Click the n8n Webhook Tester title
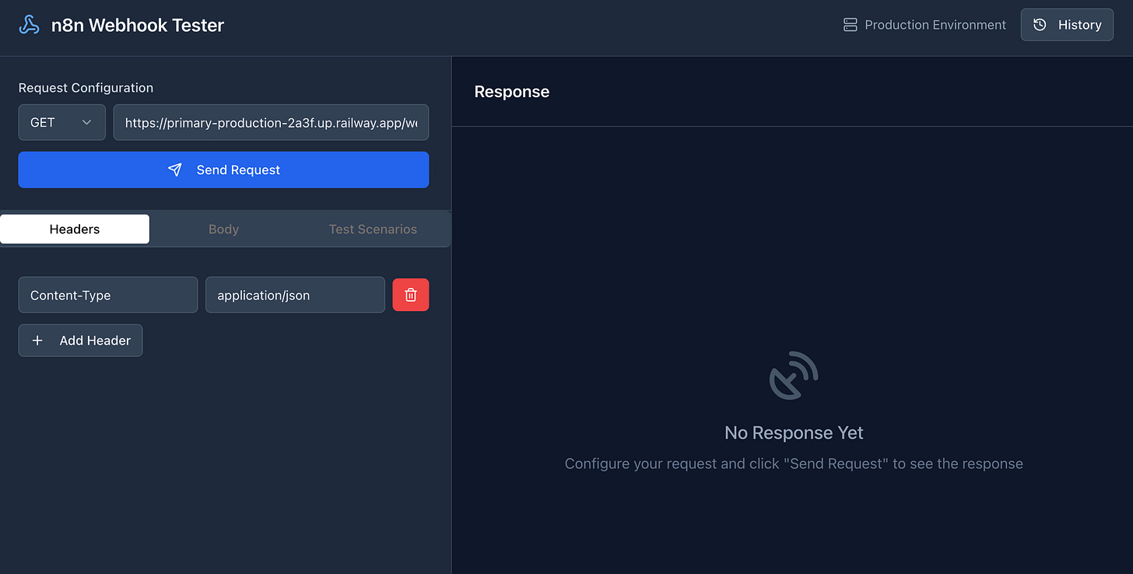Screen dimensions: 1133x574 [138, 25]
